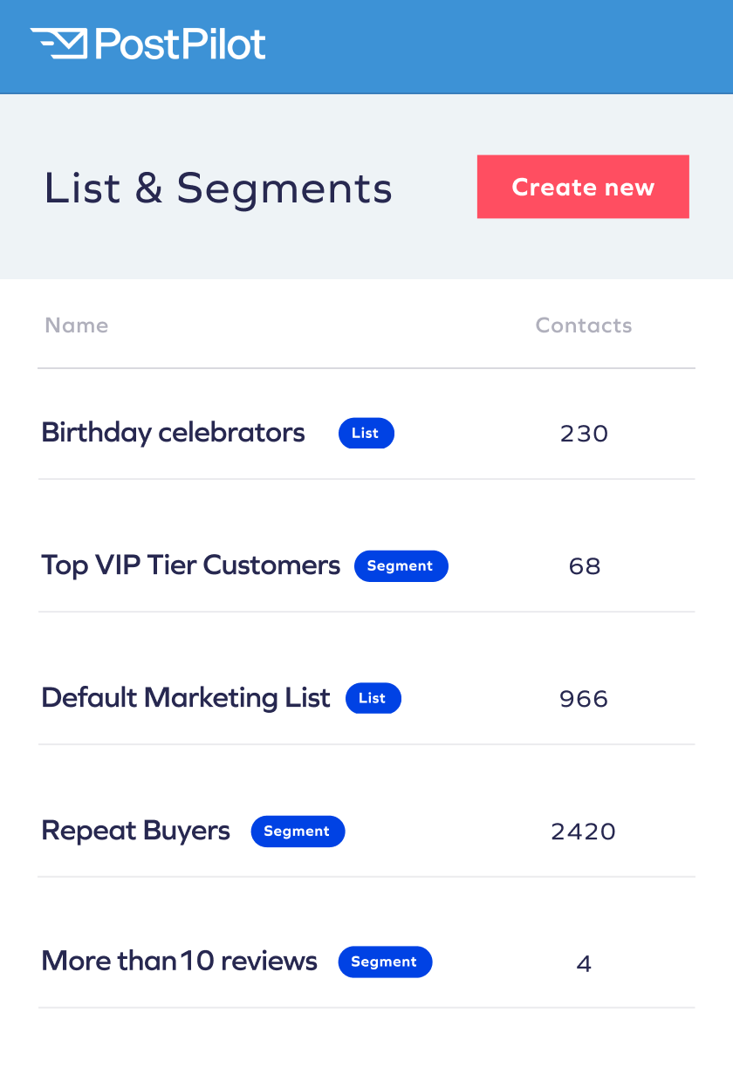Click the Create new button

583,187
